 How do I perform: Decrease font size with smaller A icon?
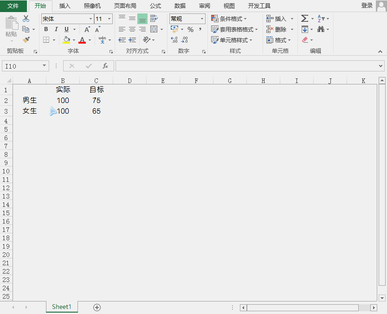pyautogui.click(x=98, y=29)
